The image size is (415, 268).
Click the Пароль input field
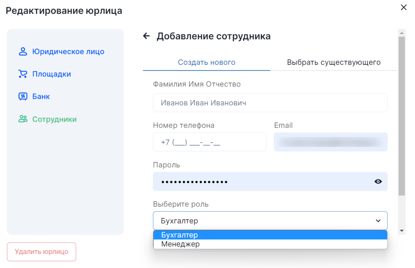coord(263,182)
